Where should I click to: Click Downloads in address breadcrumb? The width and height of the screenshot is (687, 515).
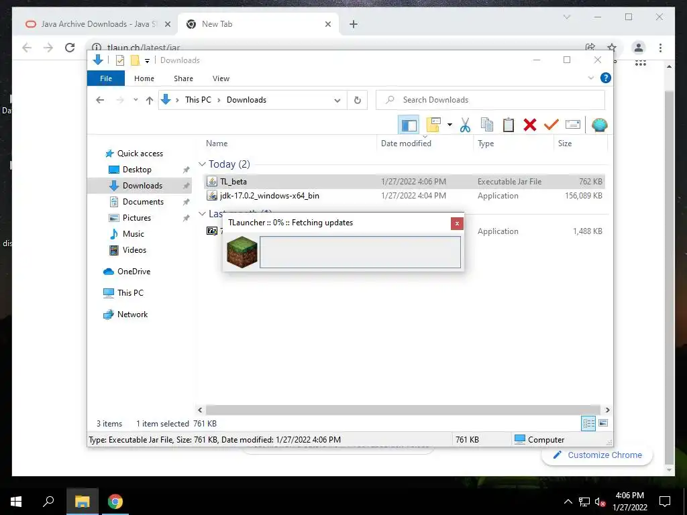coord(246,100)
